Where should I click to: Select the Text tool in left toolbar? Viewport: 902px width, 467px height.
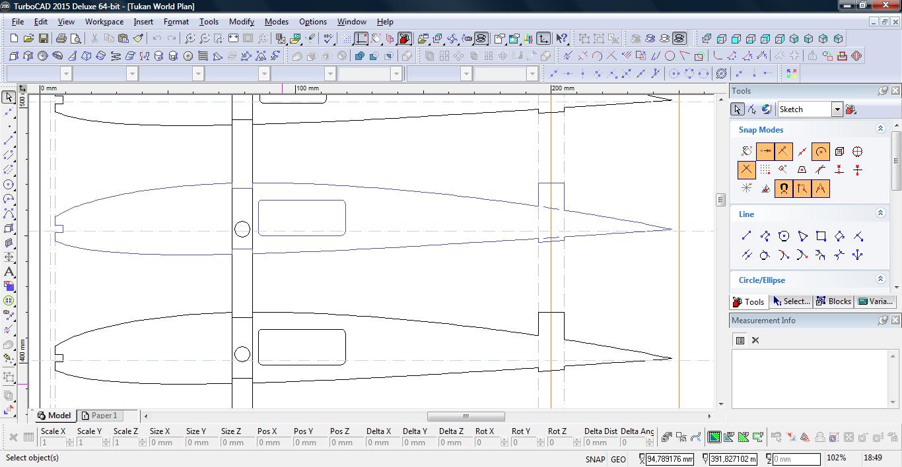(9, 272)
